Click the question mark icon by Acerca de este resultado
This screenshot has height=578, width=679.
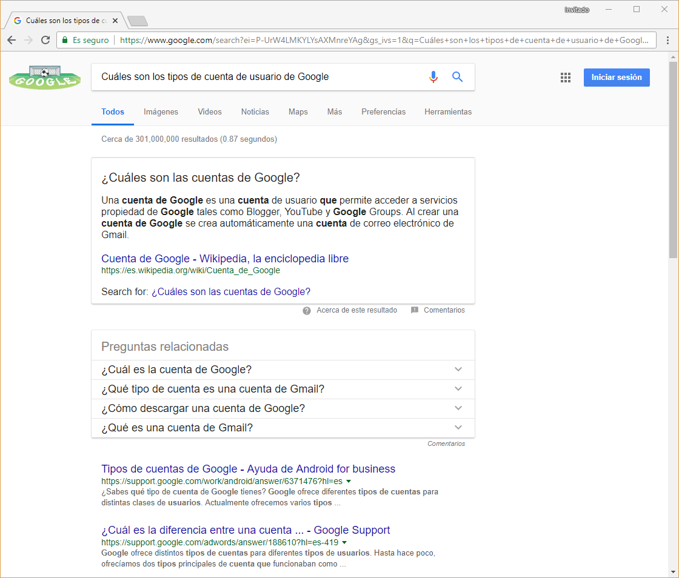[x=307, y=311]
